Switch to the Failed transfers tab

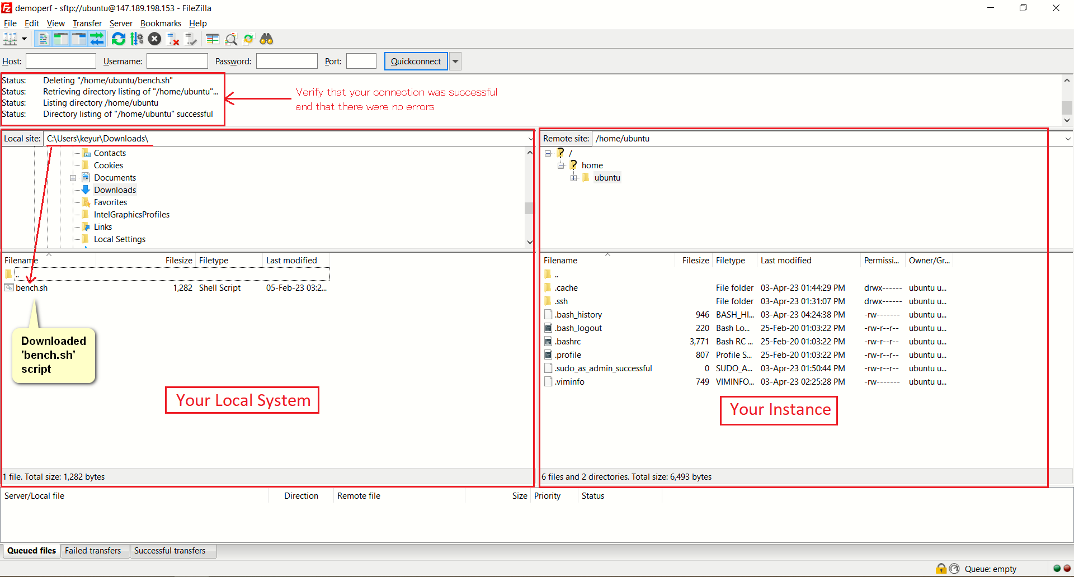pyautogui.click(x=93, y=551)
